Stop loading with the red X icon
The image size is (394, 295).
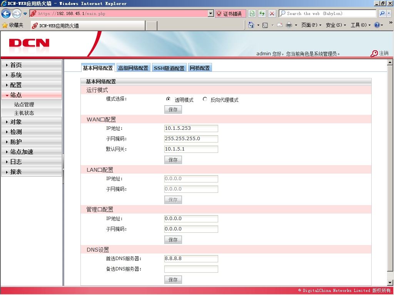[272, 13]
